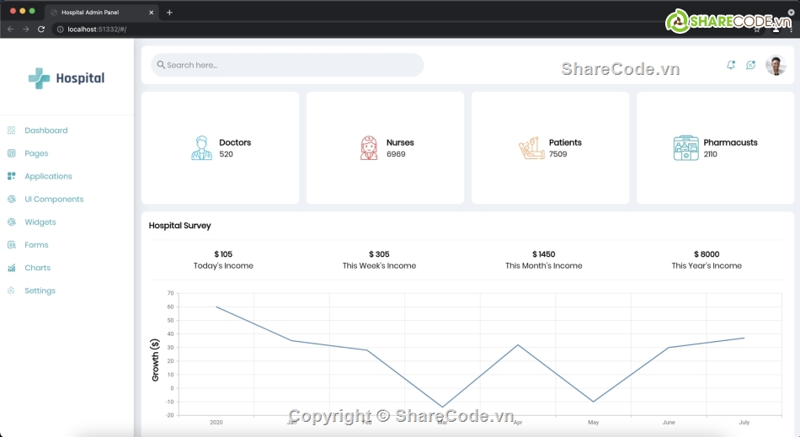Click the search magnifier icon
This screenshot has height=437, width=800.
pyautogui.click(x=161, y=65)
